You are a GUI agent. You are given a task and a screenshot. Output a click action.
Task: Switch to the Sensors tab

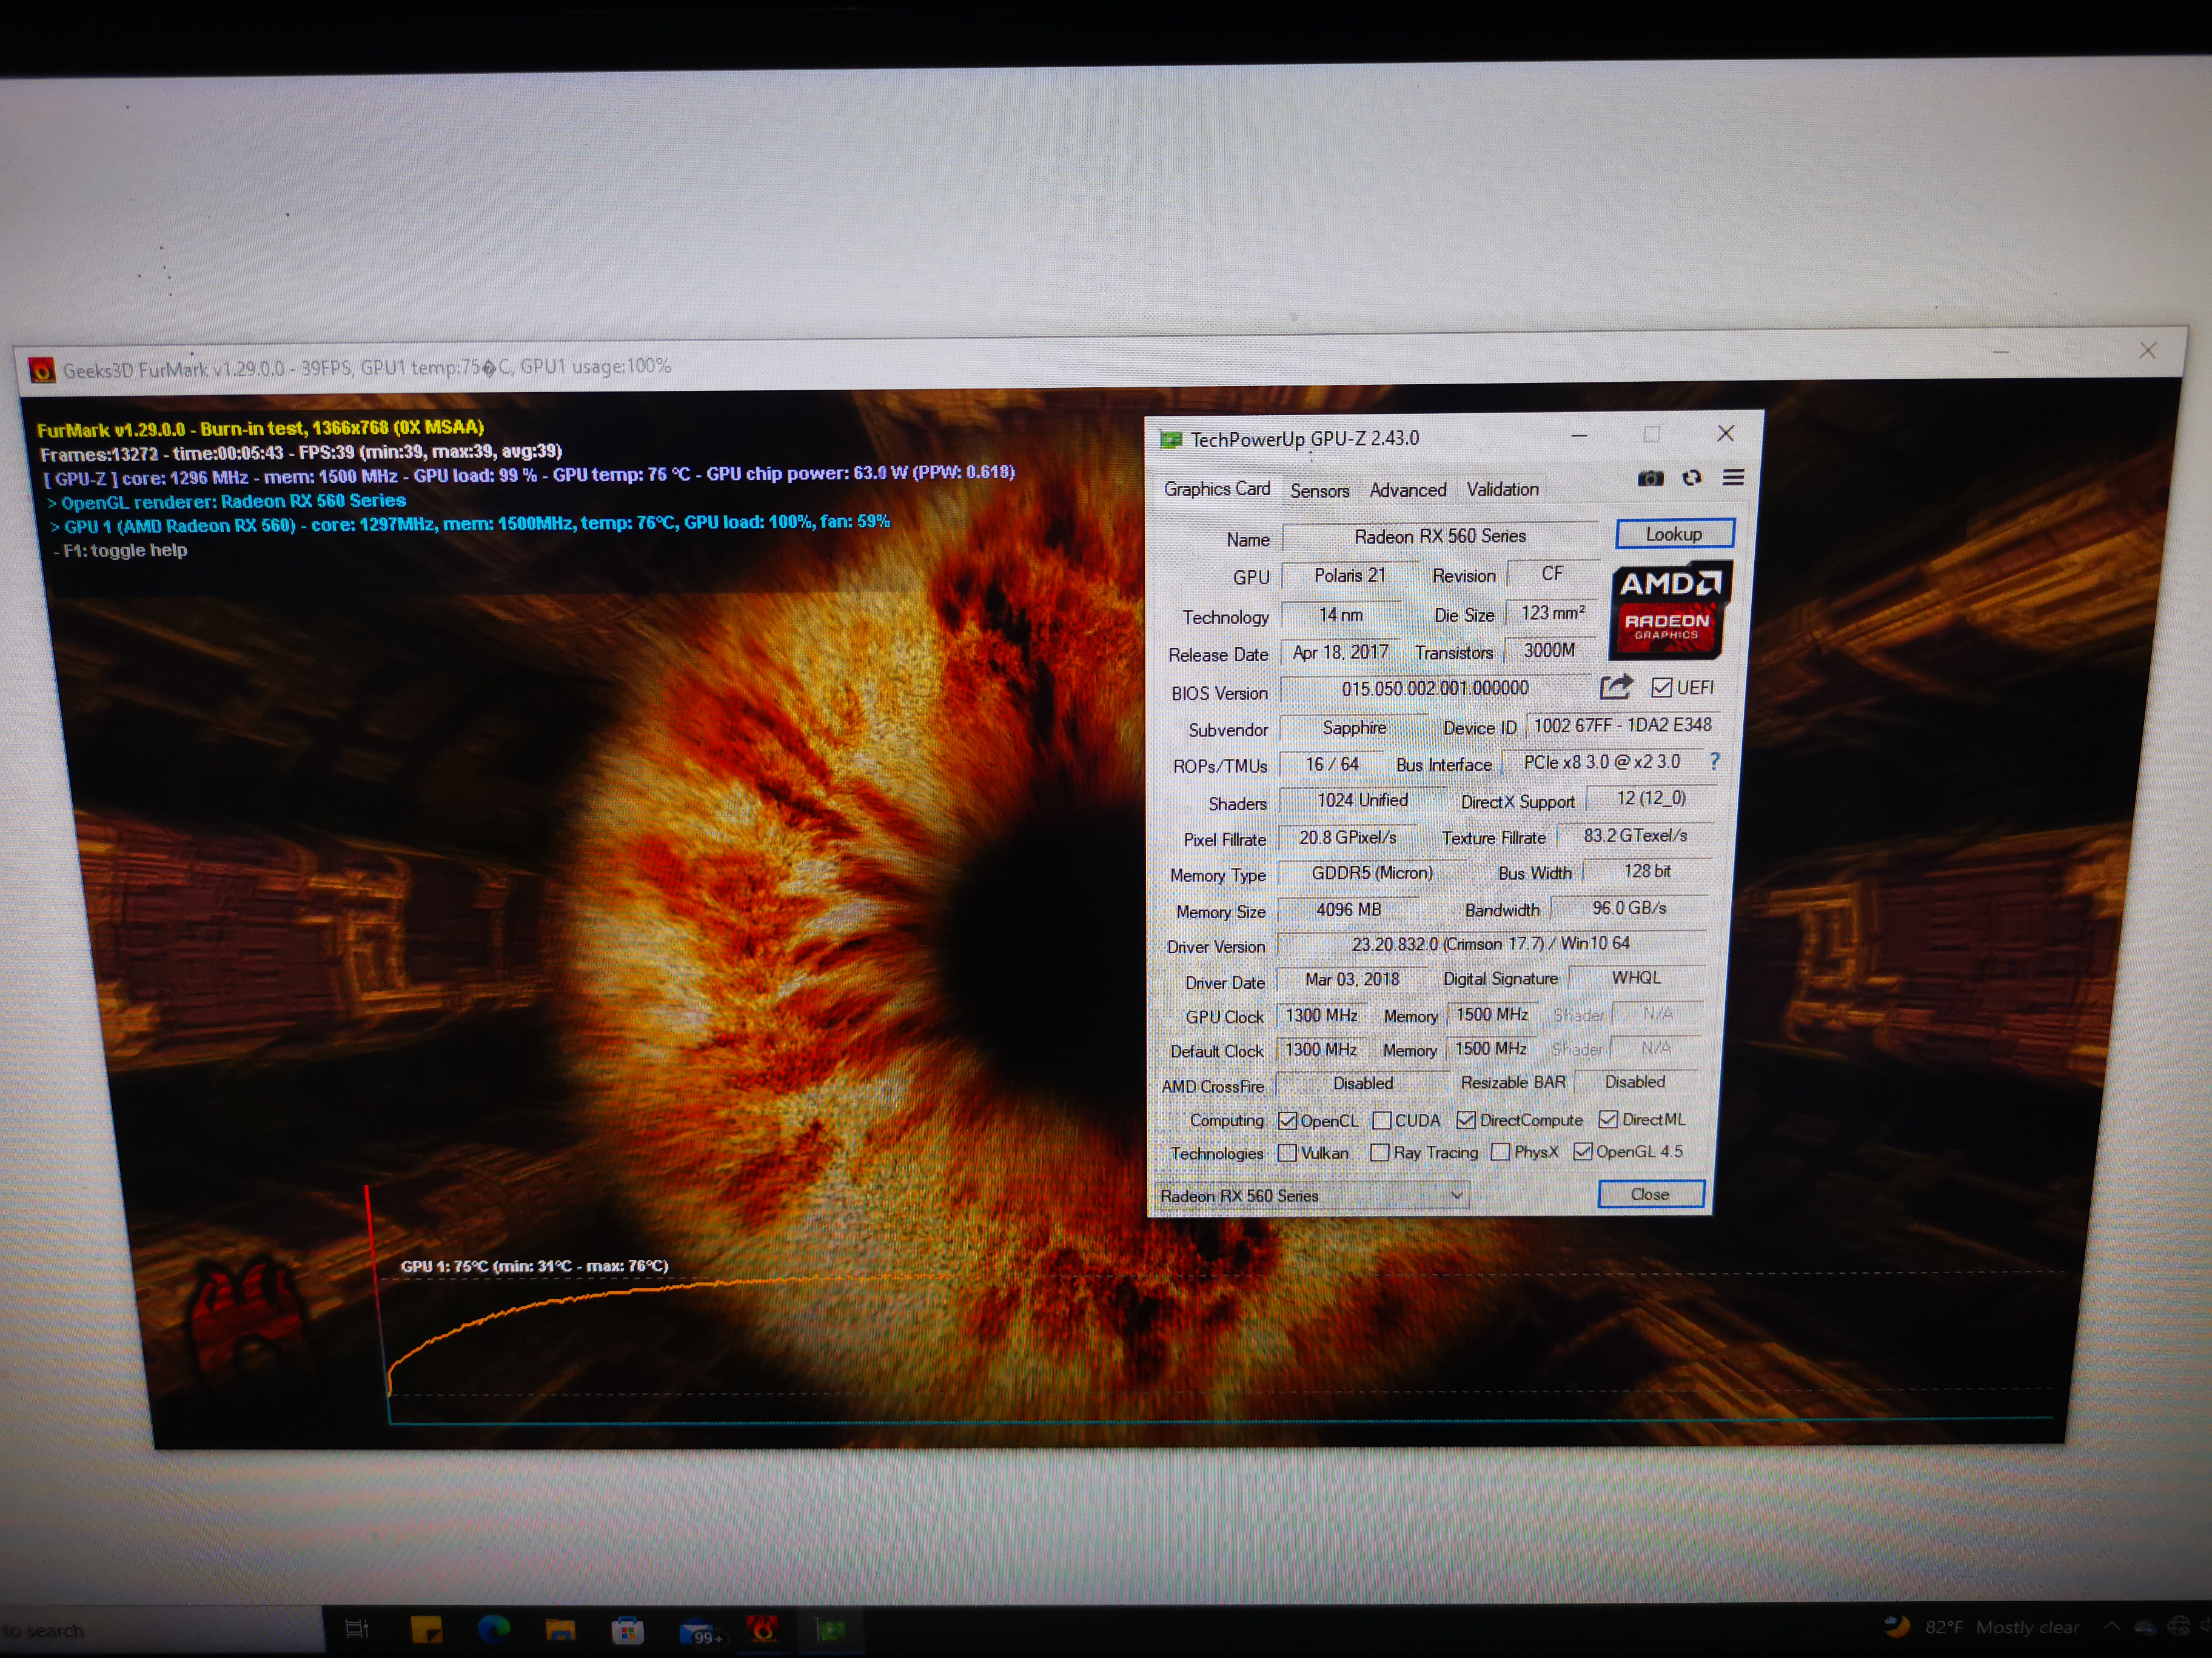(x=1319, y=491)
